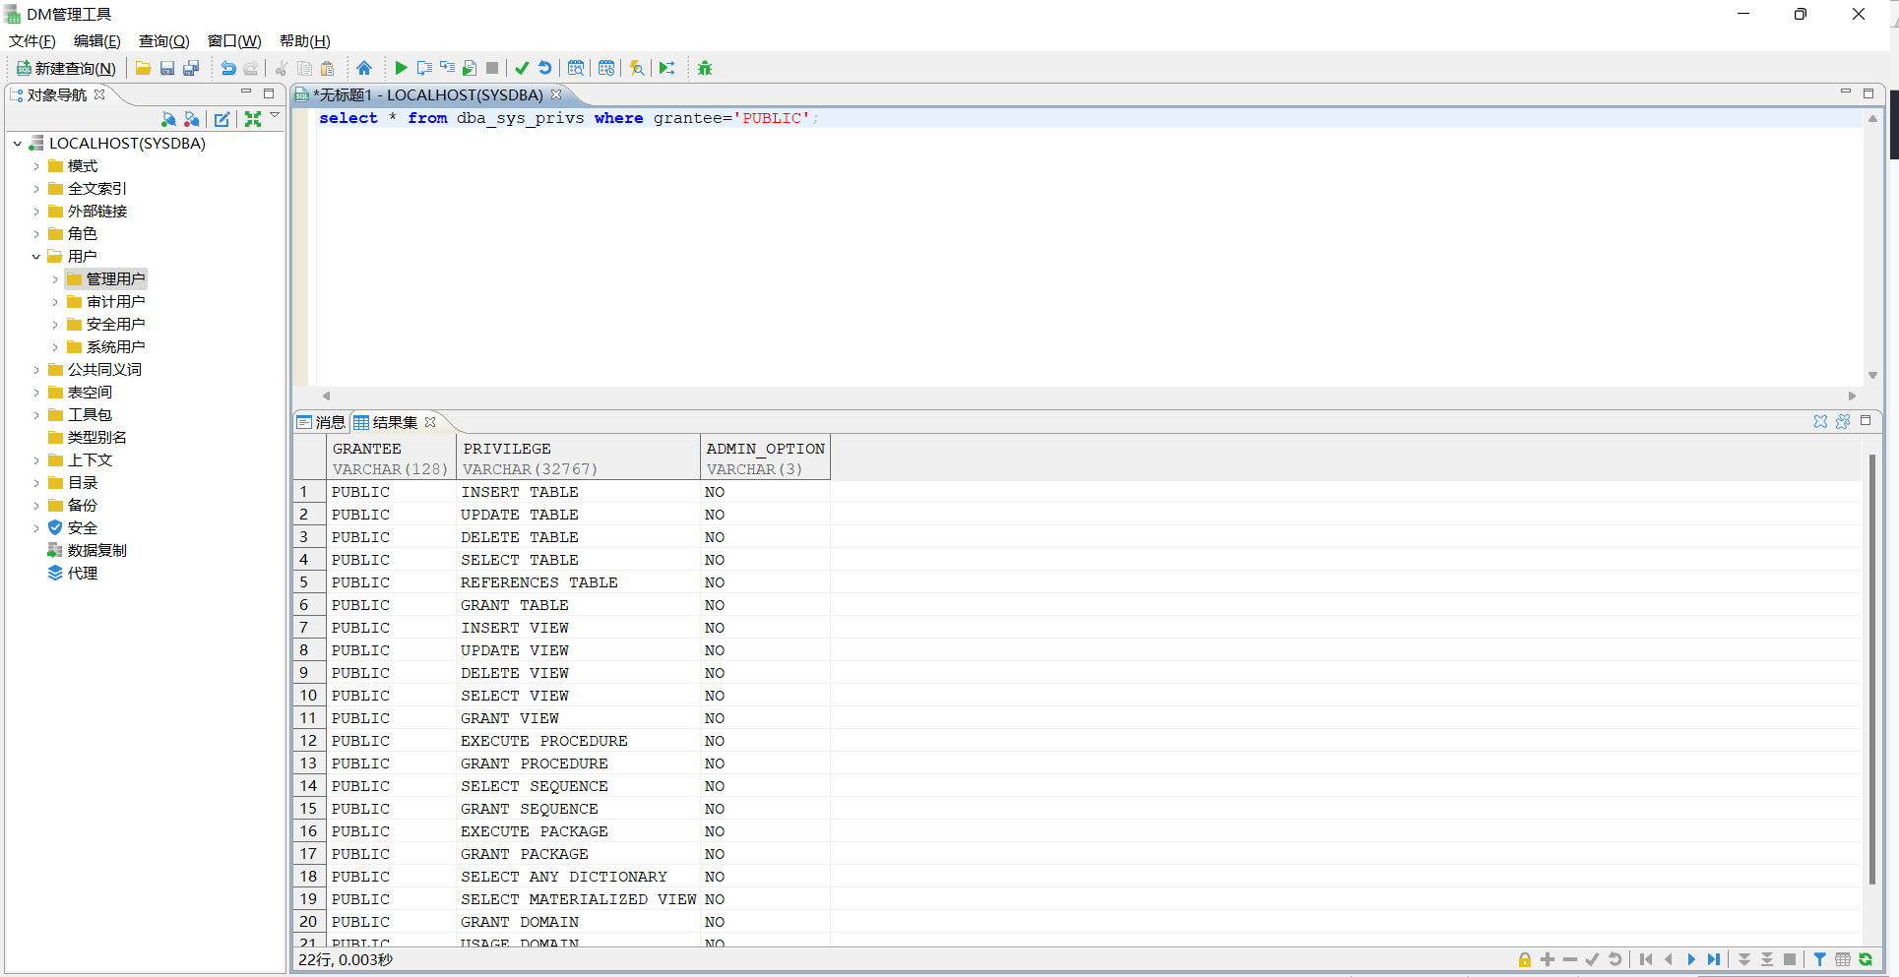The image size is (1899, 977).
Task: Click the 安全 shield tree item
Action: point(83,528)
